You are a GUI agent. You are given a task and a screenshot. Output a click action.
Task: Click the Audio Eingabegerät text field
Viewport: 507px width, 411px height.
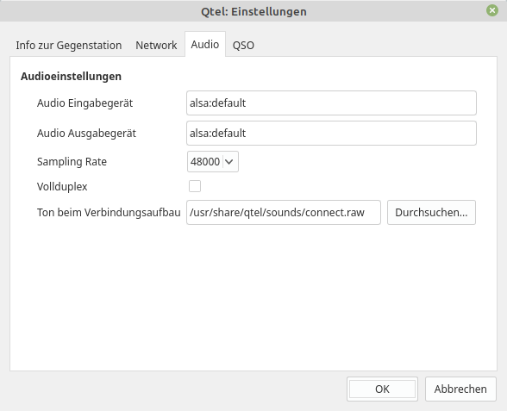331,103
